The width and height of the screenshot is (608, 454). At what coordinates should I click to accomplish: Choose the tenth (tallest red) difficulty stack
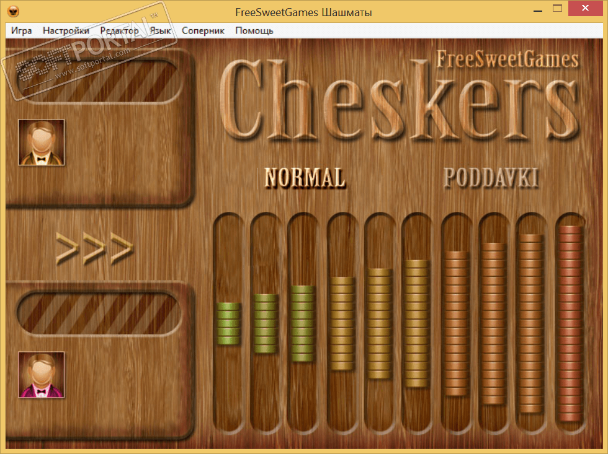[570, 323]
